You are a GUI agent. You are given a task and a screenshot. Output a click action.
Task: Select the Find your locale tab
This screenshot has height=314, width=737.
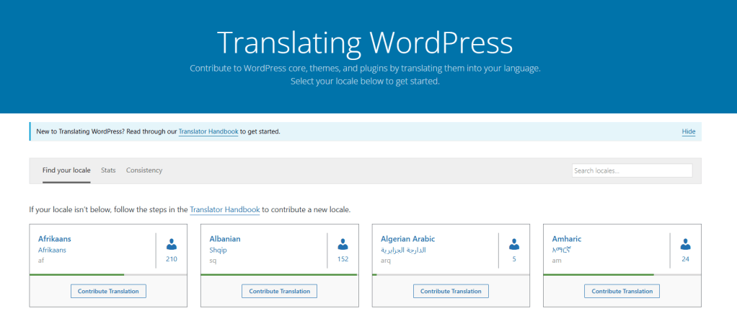point(66,170)
